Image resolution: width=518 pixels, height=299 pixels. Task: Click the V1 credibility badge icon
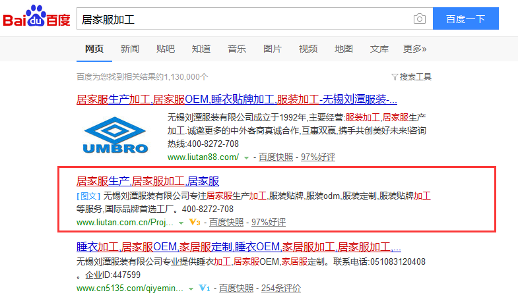coord(204,288)
